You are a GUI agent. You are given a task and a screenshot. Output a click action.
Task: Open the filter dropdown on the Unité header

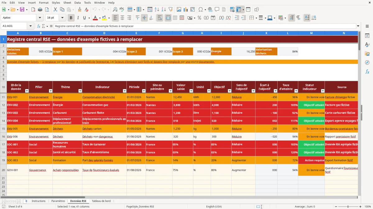(209, 91)
